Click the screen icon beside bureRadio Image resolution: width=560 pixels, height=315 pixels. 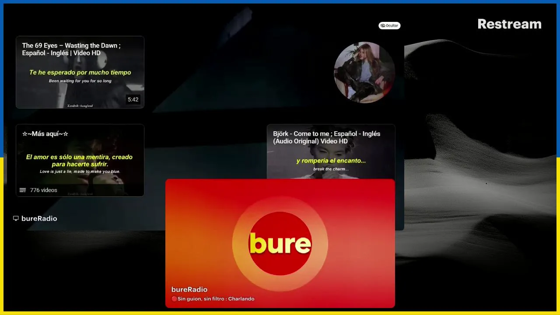tap(16, 218)
